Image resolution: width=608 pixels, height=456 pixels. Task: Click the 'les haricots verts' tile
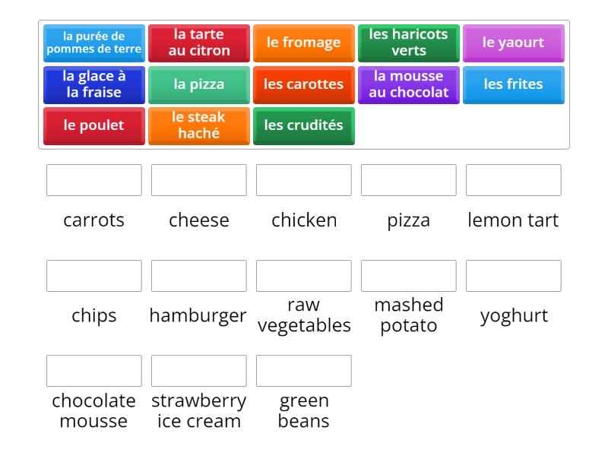click(x=409, y=43)
